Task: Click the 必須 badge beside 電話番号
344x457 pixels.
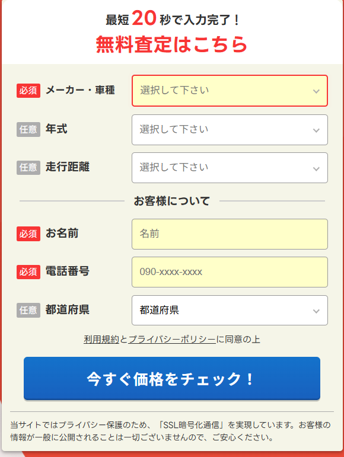Action: pos(28,272)
